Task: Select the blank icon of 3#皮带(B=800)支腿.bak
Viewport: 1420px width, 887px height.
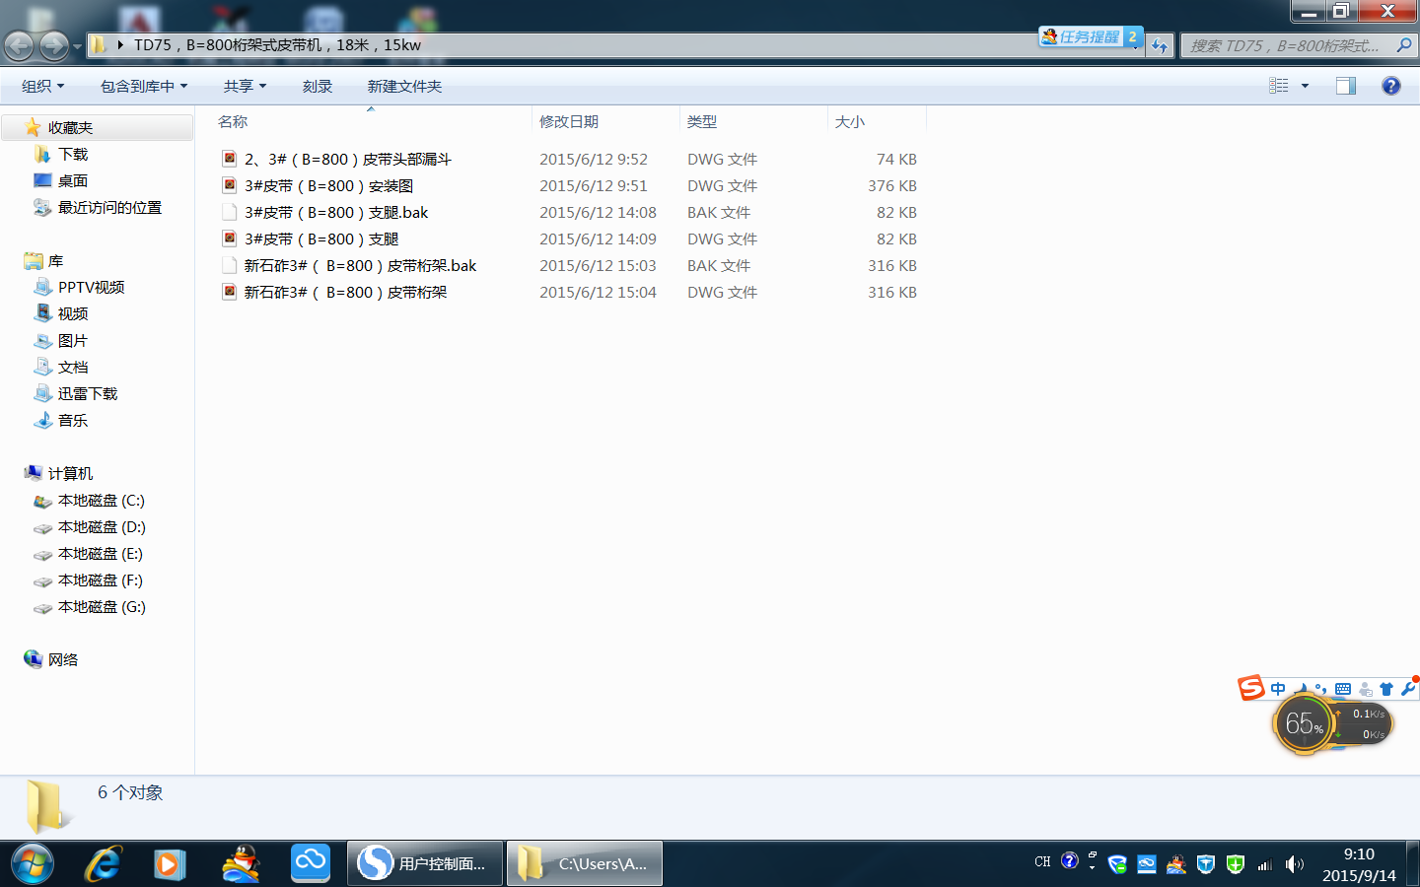Action: click(230, 212)
